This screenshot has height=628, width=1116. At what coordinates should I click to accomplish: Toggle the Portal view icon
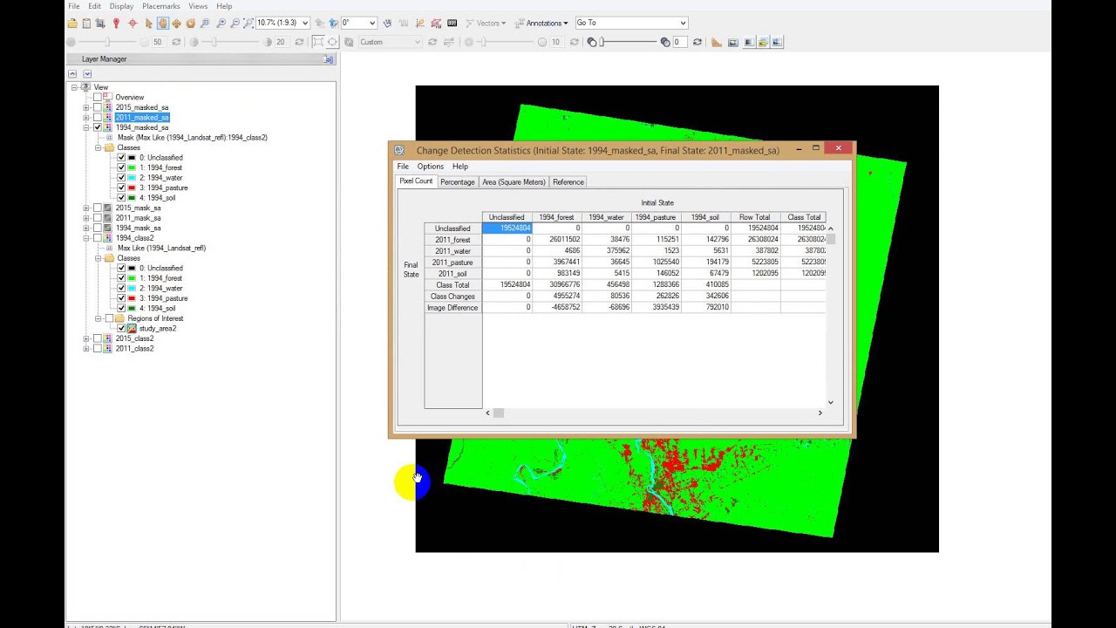pyautogui.click(x=733, y=42)
